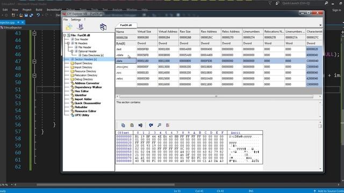Click the save icon marked H in CFF Explorer
The height and width of the screenshot is (193, 344).
click(81, 27)
